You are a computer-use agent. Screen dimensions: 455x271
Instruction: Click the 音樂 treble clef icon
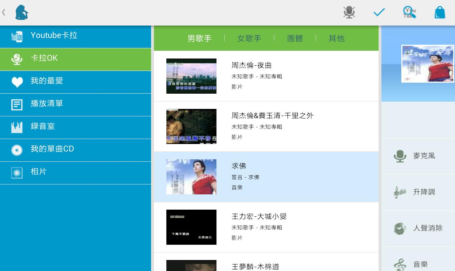click(400, 265)
